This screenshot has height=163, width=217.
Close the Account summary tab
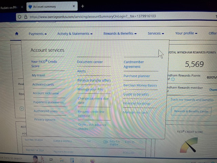[74, 6]
